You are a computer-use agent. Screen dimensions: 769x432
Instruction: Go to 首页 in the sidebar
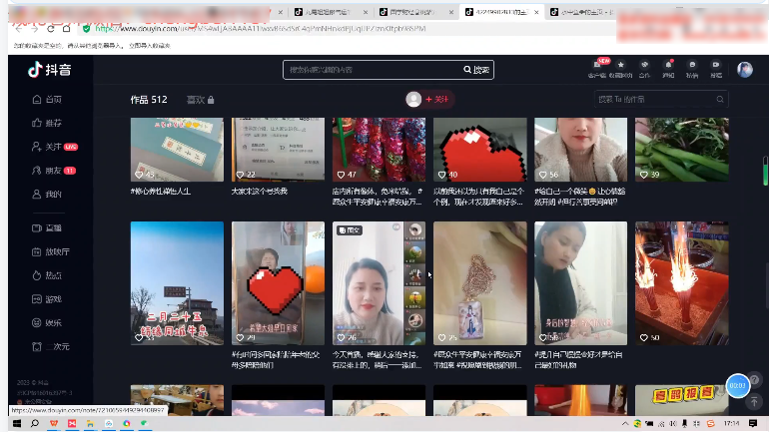47,100
